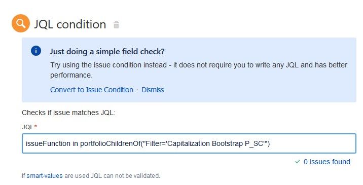Place cursor on portfolioChildrenOf in the query

tap(110, 143)
